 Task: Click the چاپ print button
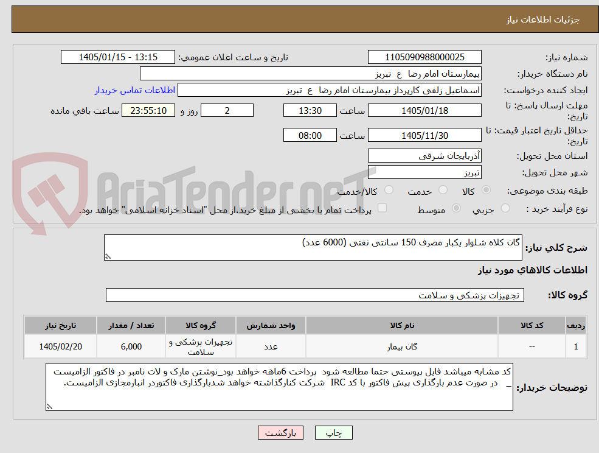pos(333,433)
